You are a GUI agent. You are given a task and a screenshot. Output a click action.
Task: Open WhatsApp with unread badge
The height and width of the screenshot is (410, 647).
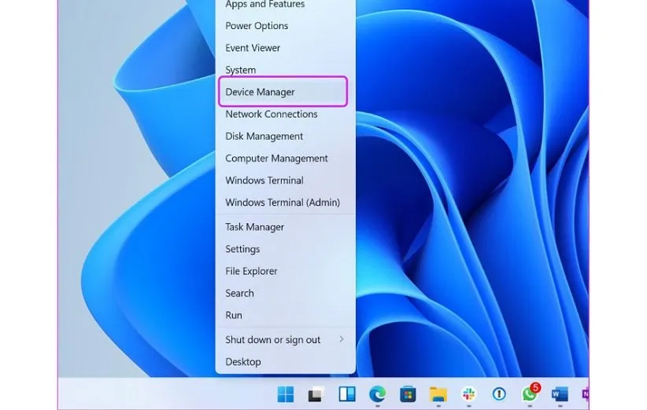pos(530,394)
